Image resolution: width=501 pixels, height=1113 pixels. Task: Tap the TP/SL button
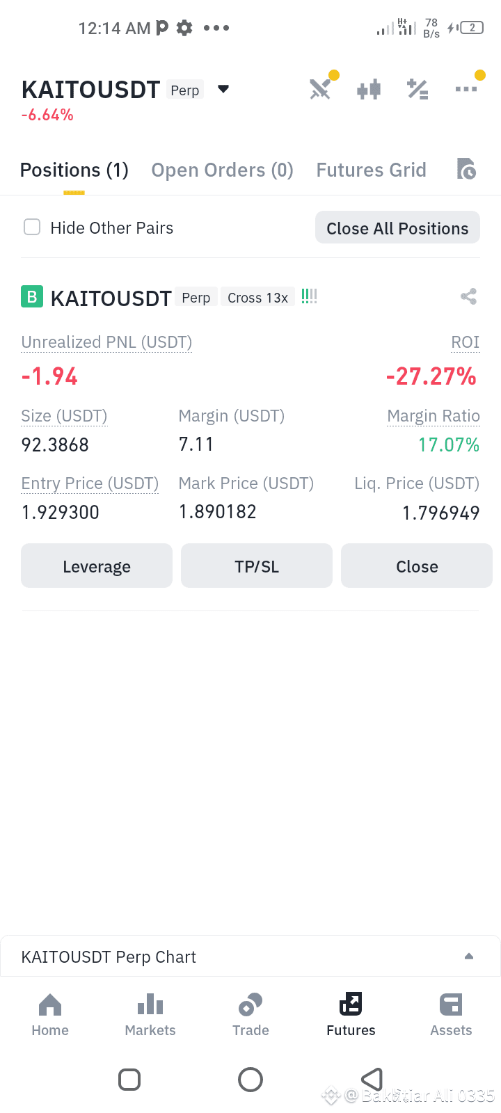257,566
